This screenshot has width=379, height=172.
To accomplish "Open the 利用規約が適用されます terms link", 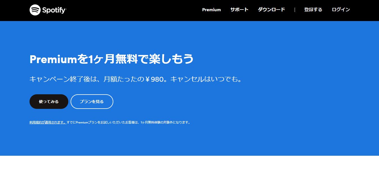I will (48, 123).
